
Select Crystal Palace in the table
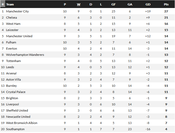pos(16,92)
